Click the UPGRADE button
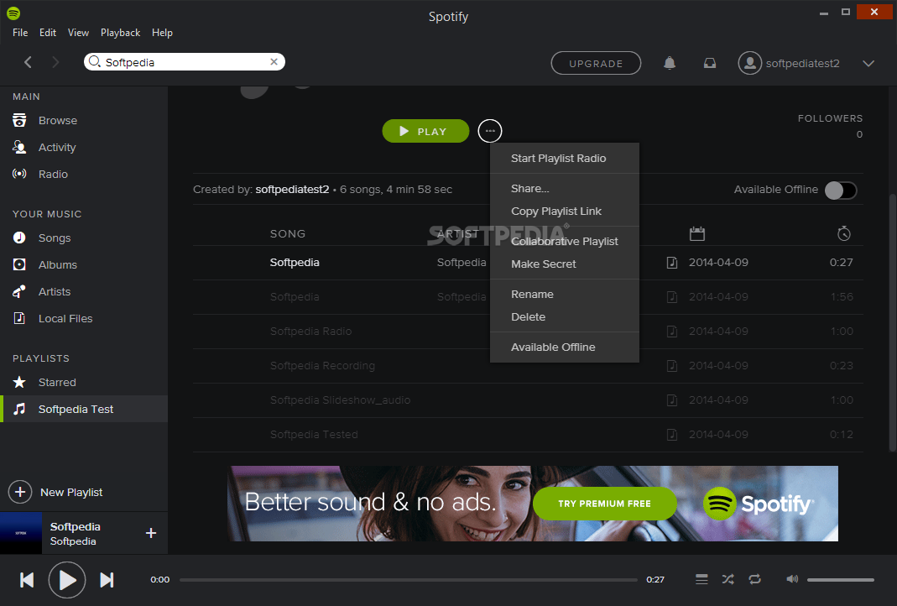The height and width of the screenshot is (606, 897). tap(596, 63)
